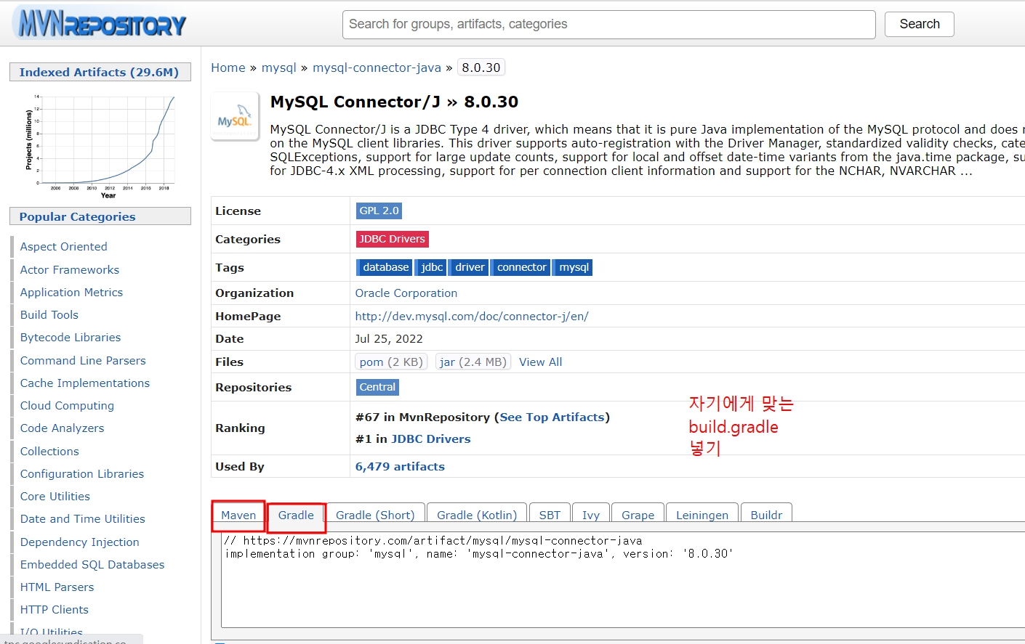The width and height of the screenshot is (1025, 644).
Task: Select the connector tag
Action: coord(520,267)
